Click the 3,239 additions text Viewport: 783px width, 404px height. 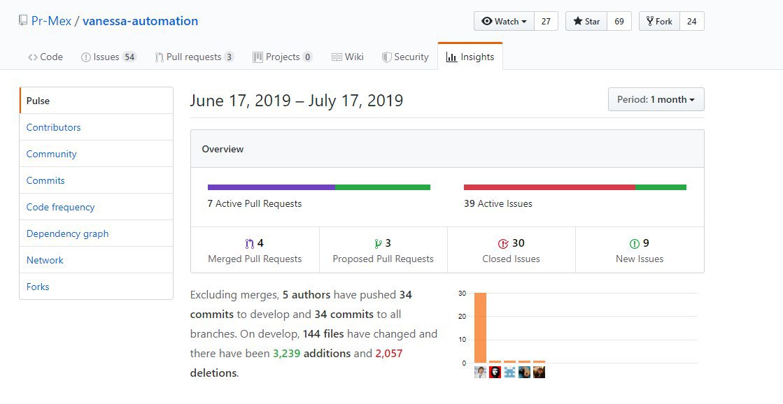(311, 354)
